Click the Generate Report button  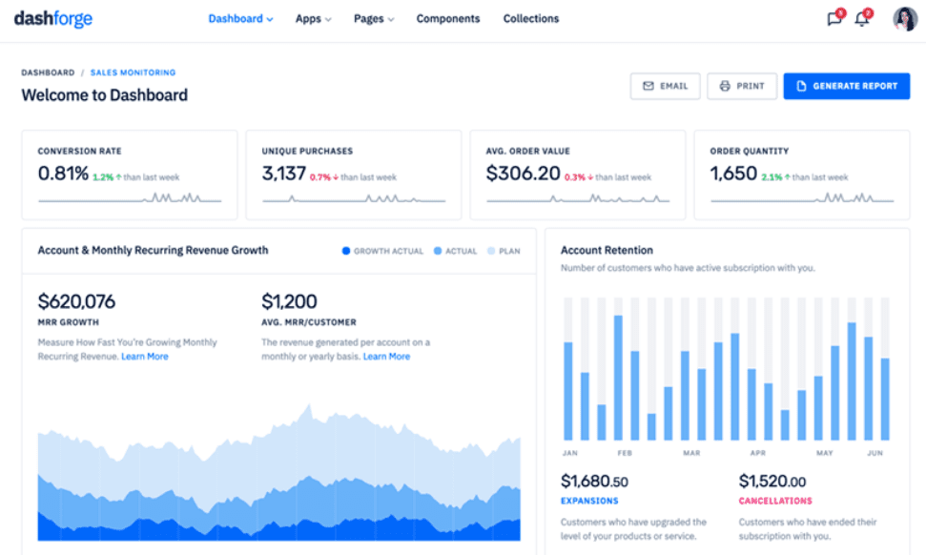[846, 86]
